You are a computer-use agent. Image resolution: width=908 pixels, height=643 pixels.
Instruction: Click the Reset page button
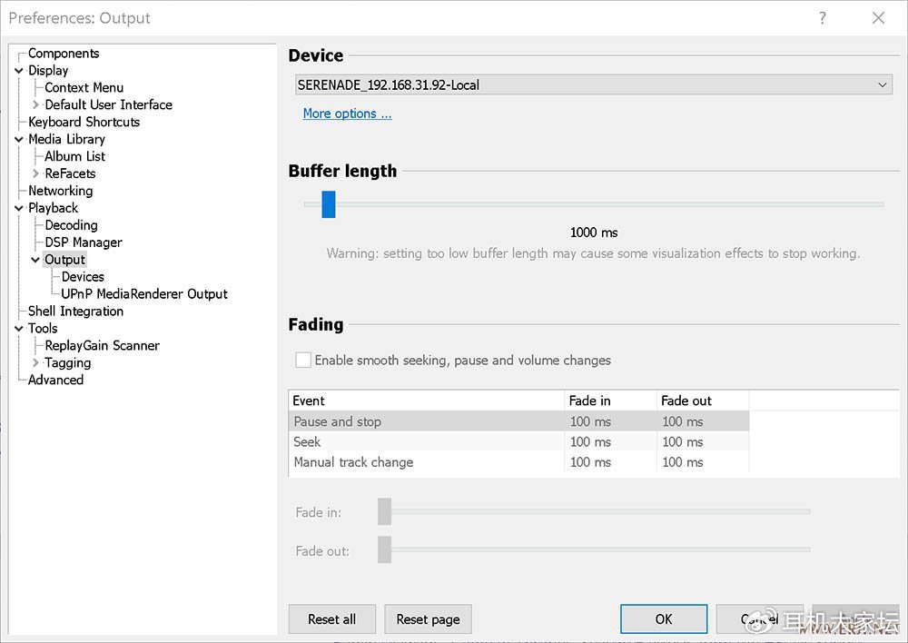click(428, 619)
